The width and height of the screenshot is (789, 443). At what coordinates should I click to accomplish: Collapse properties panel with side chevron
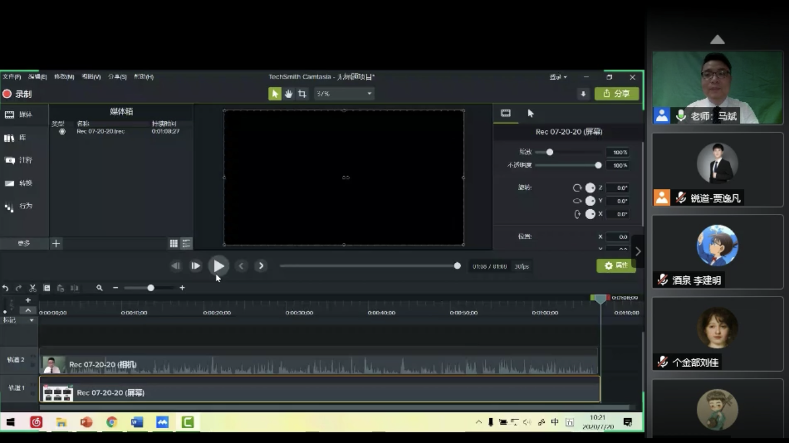[x=638, y=251]
